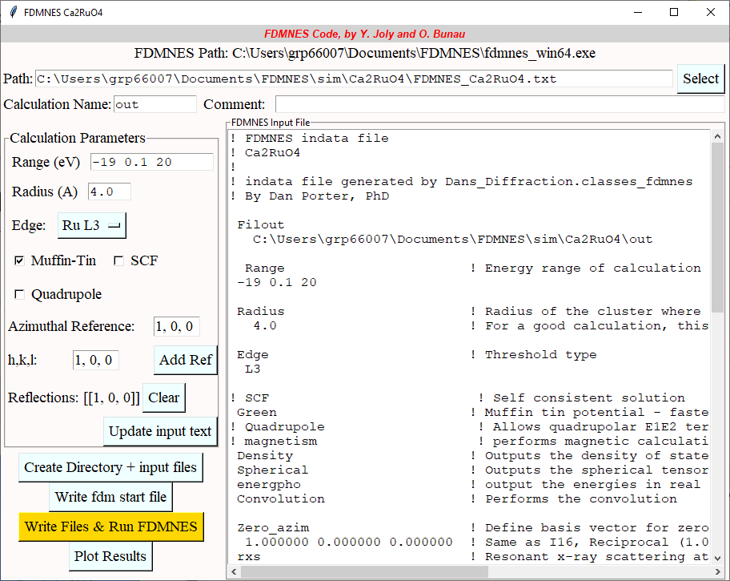Close the FDMNES Ca2RuO4 window
This screenshot has height=581, width=730.
point(711,12)
